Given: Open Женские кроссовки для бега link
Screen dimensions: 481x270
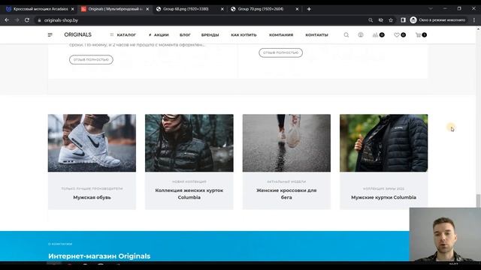Looking at the screenshot, I should pyautogui.click(x=286, y=193).
